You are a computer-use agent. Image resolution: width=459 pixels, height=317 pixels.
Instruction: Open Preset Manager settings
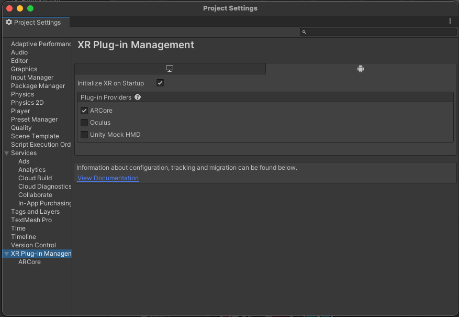[x=34, y=119]
